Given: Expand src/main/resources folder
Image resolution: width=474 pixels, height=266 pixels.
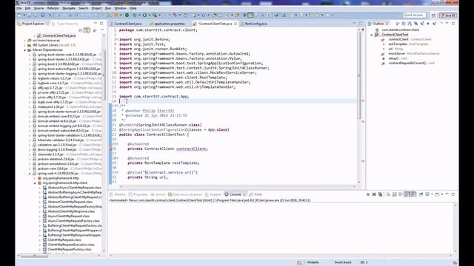Looking at the screenshot, I should 24,41.
